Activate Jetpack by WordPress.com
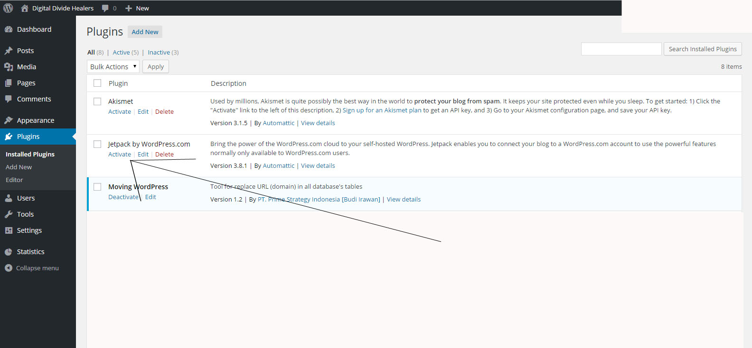The image size is (752, 348). (x=120, y=154)
